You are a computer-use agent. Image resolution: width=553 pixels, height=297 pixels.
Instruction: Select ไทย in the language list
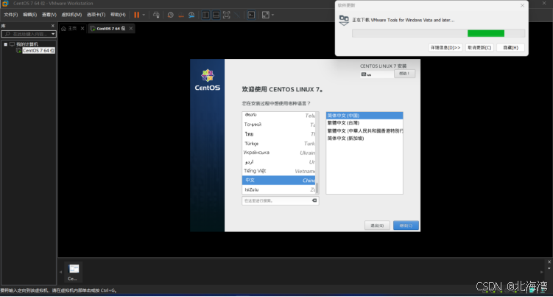278,134
